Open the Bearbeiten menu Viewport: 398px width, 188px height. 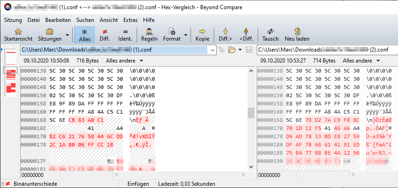tap(58, 20)
